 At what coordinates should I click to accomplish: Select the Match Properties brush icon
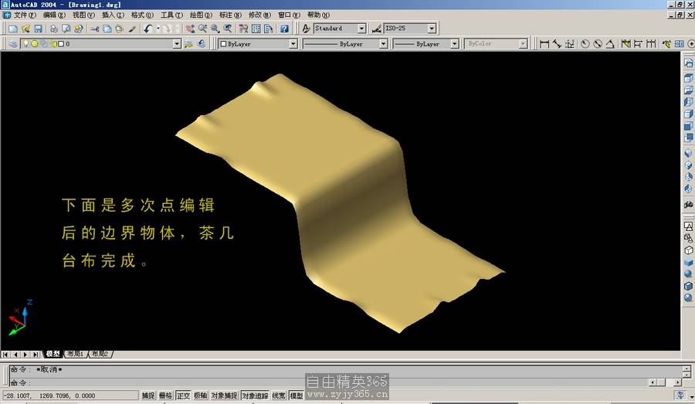pos(131,29)
